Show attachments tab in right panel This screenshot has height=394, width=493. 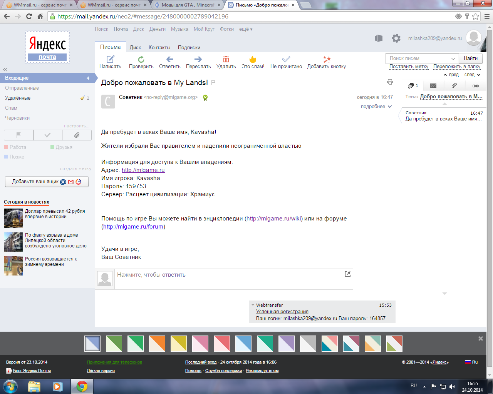[x=454, y=85]
